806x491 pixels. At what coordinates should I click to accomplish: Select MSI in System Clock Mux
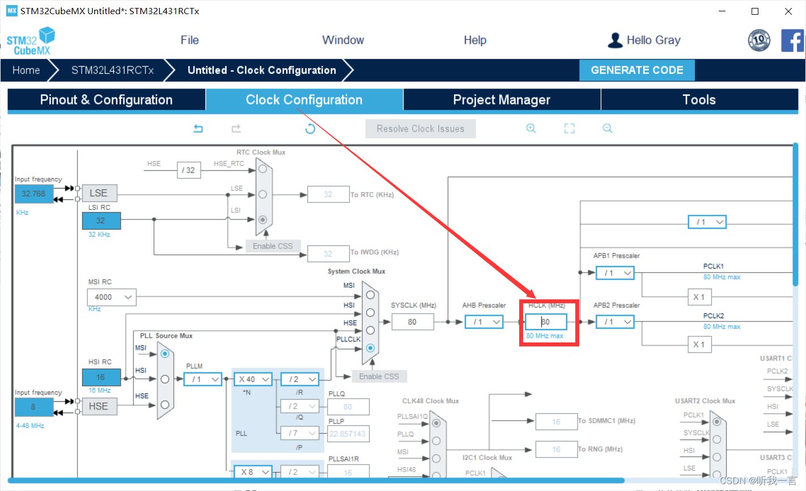(x=370, y=295)
